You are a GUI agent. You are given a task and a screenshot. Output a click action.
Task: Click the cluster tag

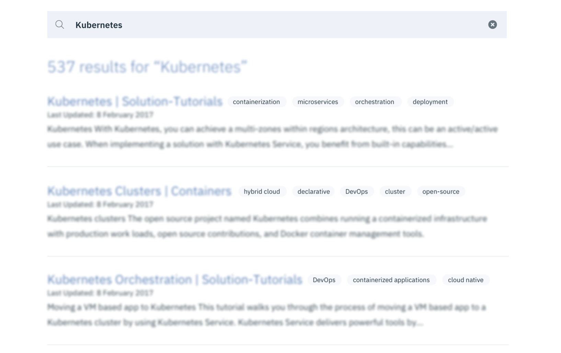pyautogui.click(x=395, y=192)
